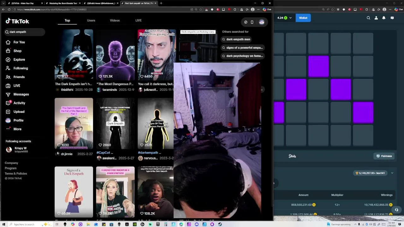Expand the 4.24 balance dropdown in Stake
The height and width of the screenshot is (227, 404).
[290, 18]
